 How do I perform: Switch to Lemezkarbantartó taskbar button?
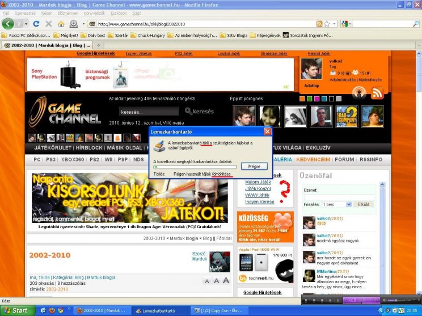tap(161, 311)
